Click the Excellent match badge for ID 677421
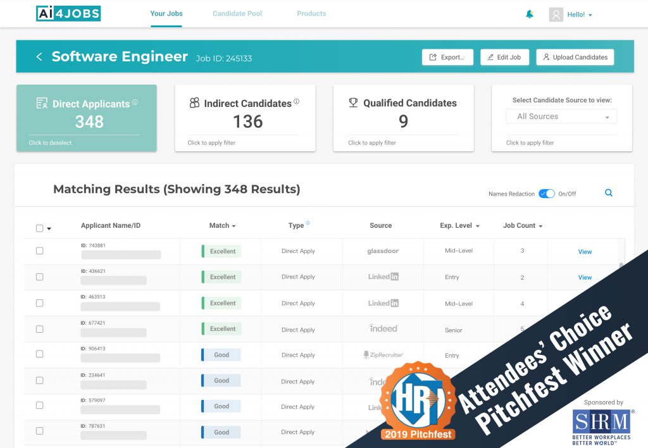The height and width of the screenshot is (448, 648). point(221,328)
